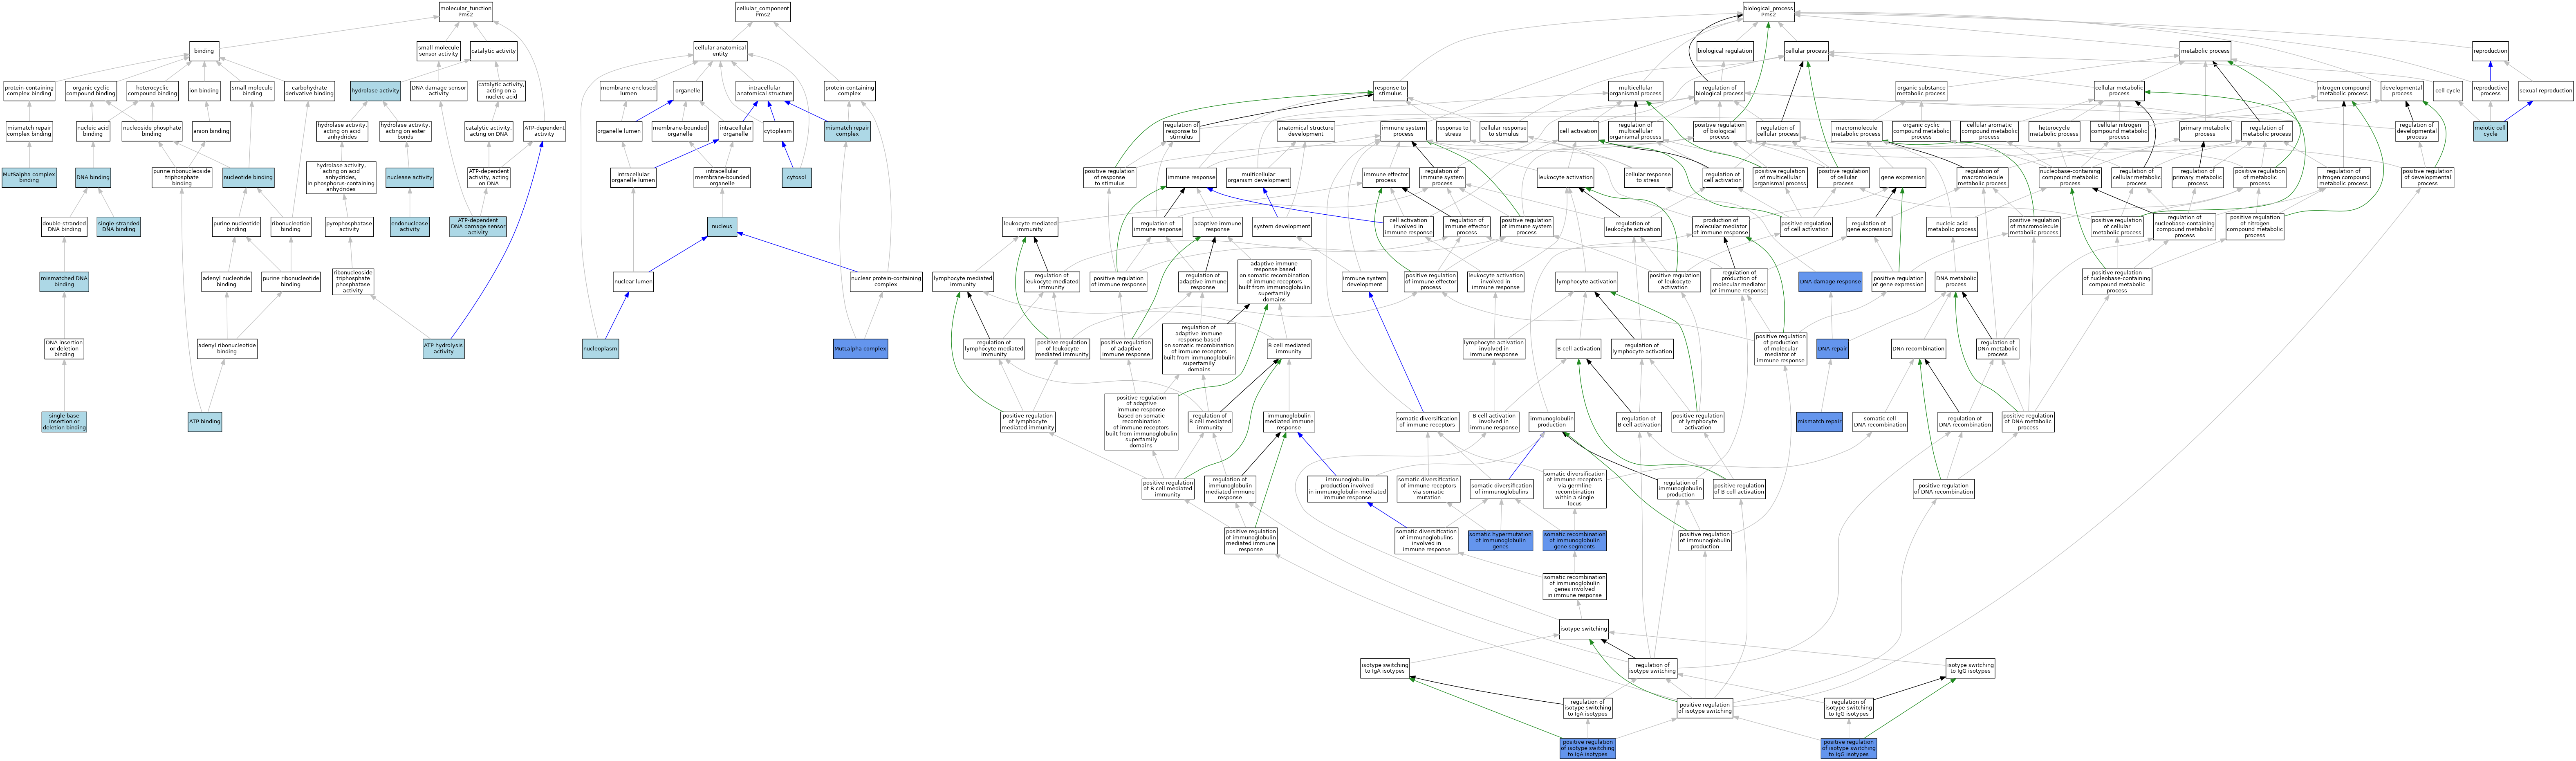Click the highlighted 'nucleus' node
This screenshot has width=2576, height=761.
tap(722, 227)
